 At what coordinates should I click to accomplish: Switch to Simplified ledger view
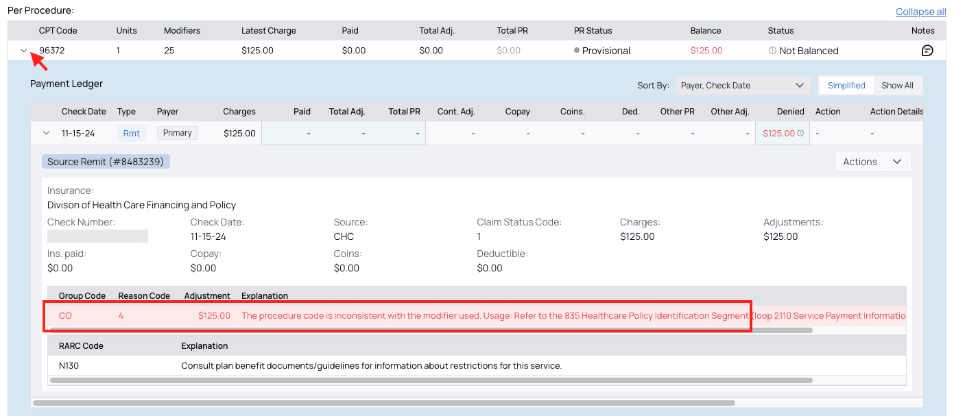click(846, 86)
